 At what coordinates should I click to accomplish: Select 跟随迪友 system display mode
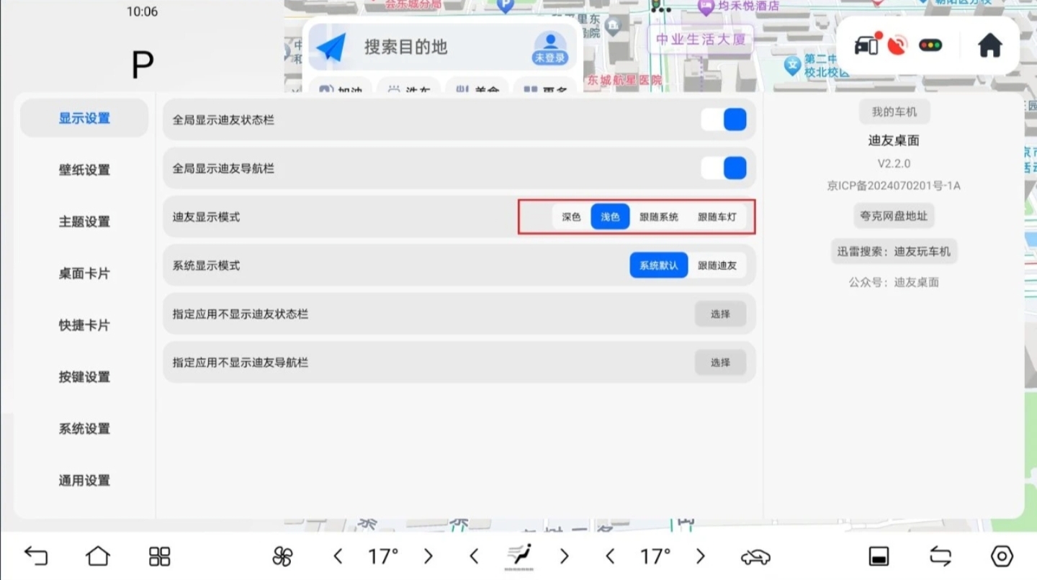717,266
